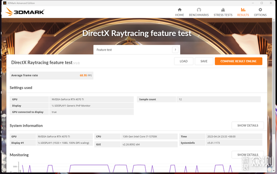Click the Generic PnP Monitor display value

point(71,106)
